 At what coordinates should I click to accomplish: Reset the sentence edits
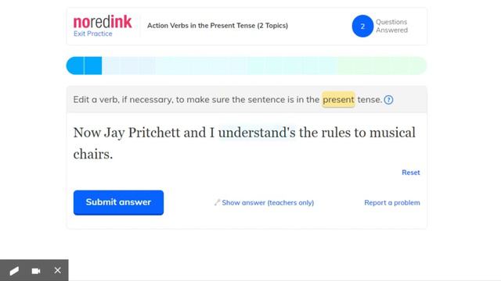[x=410, y=173]
